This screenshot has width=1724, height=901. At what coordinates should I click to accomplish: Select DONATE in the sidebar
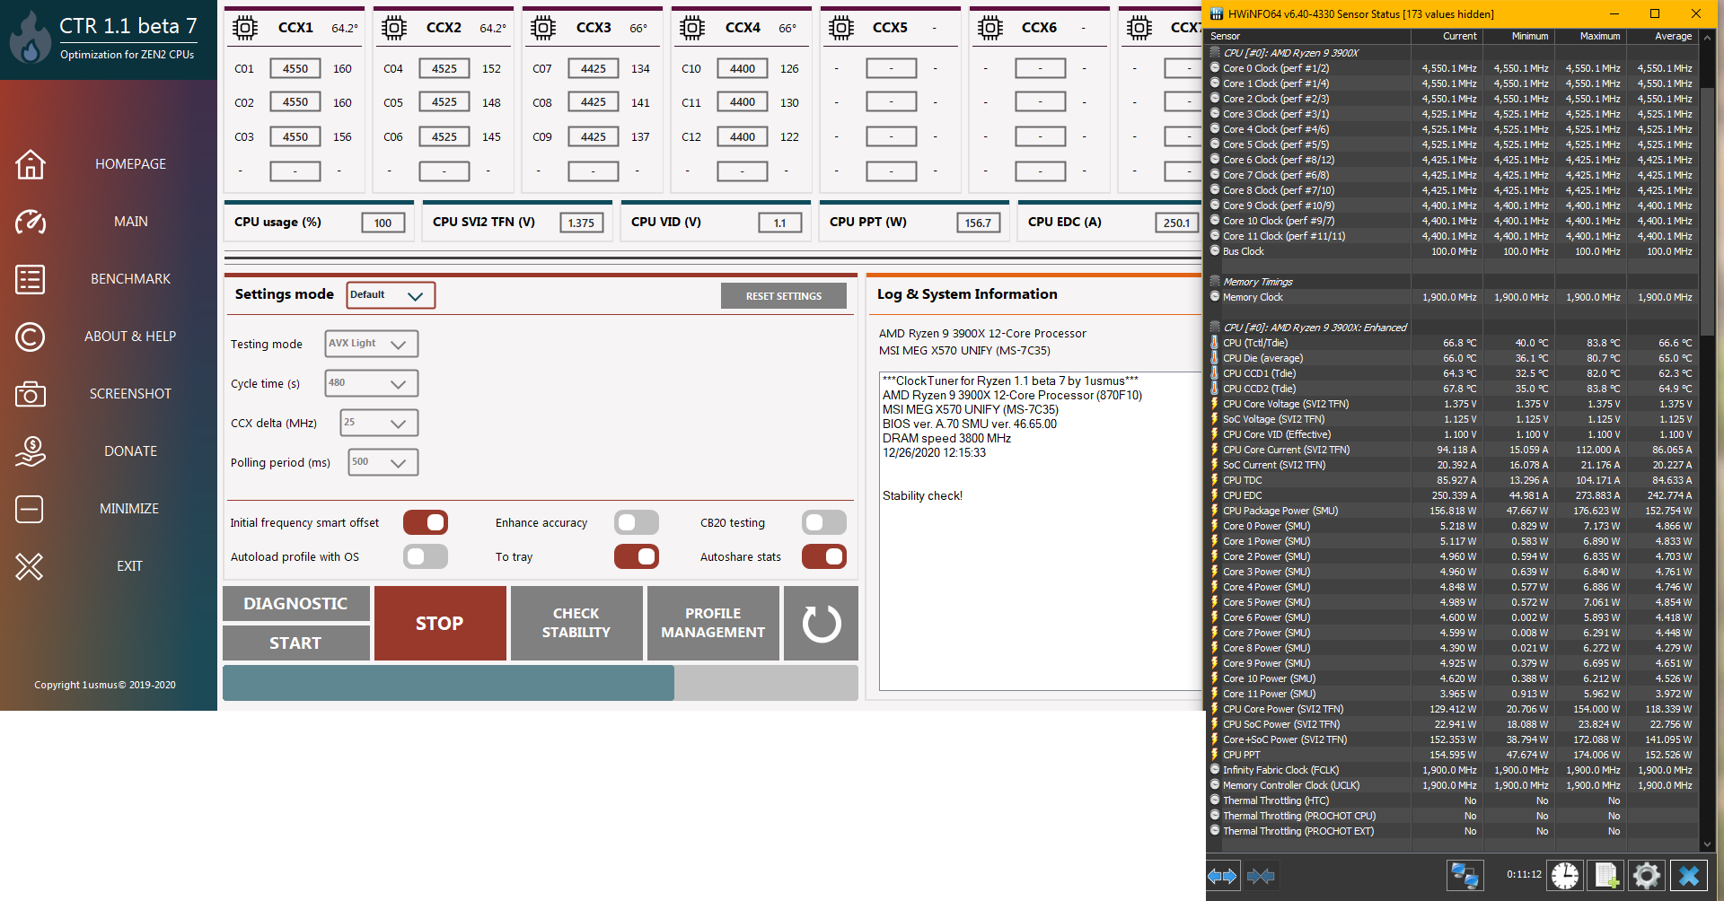pos(130,451)
